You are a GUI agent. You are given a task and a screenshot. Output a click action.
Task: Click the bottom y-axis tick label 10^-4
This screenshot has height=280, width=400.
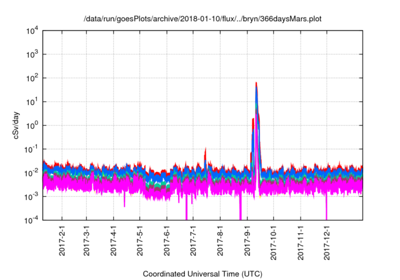point(32,220)
